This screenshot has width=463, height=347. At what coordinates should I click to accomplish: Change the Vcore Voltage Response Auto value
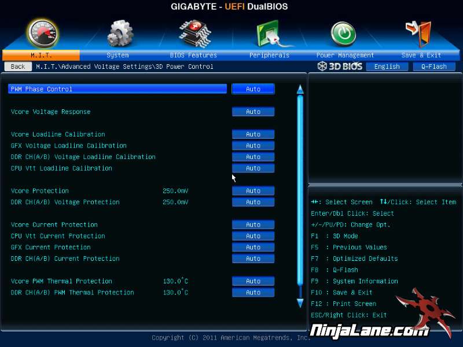pyautogui.click(x=253, y=112)
